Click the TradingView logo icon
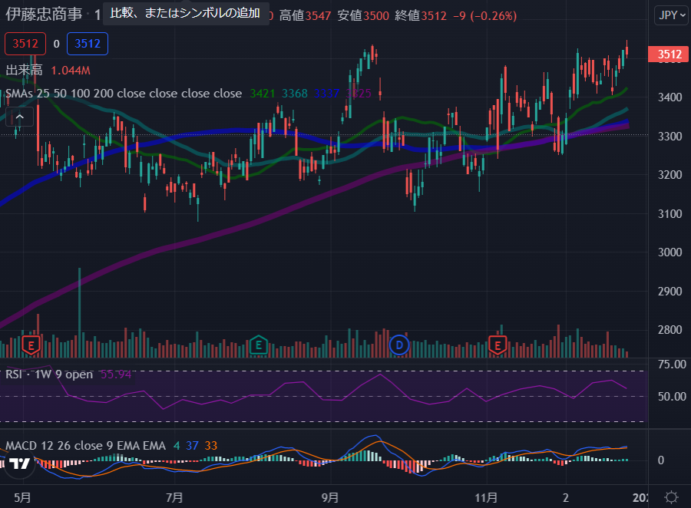 coord(20,463)
